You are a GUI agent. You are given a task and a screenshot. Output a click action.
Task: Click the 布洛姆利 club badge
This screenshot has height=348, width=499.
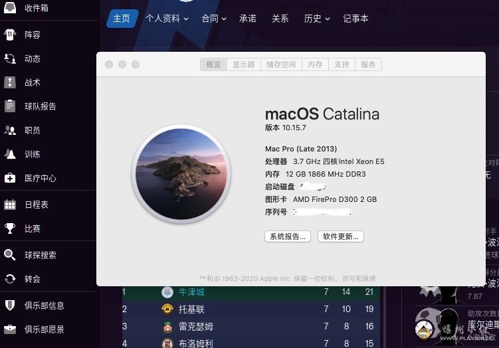(x=167, y=343)
